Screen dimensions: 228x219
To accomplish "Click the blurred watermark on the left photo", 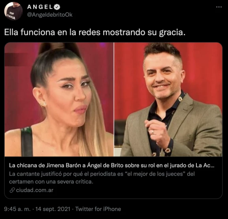I will [x=16, y=60].
